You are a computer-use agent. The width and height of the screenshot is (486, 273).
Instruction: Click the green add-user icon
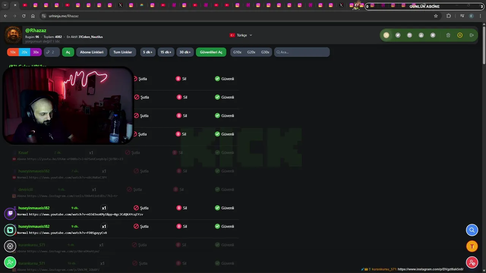(x=10, y=262)
